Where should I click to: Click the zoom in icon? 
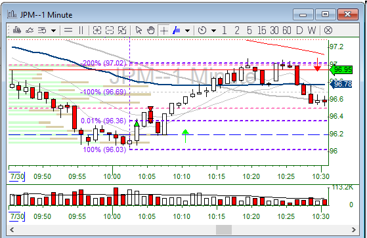97,30
